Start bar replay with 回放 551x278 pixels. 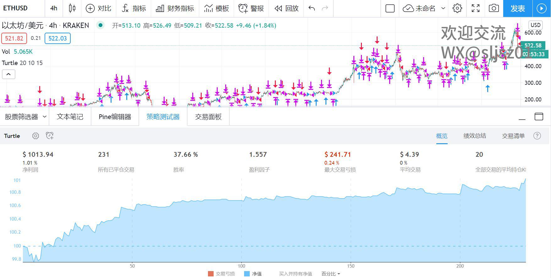point(286,8)
